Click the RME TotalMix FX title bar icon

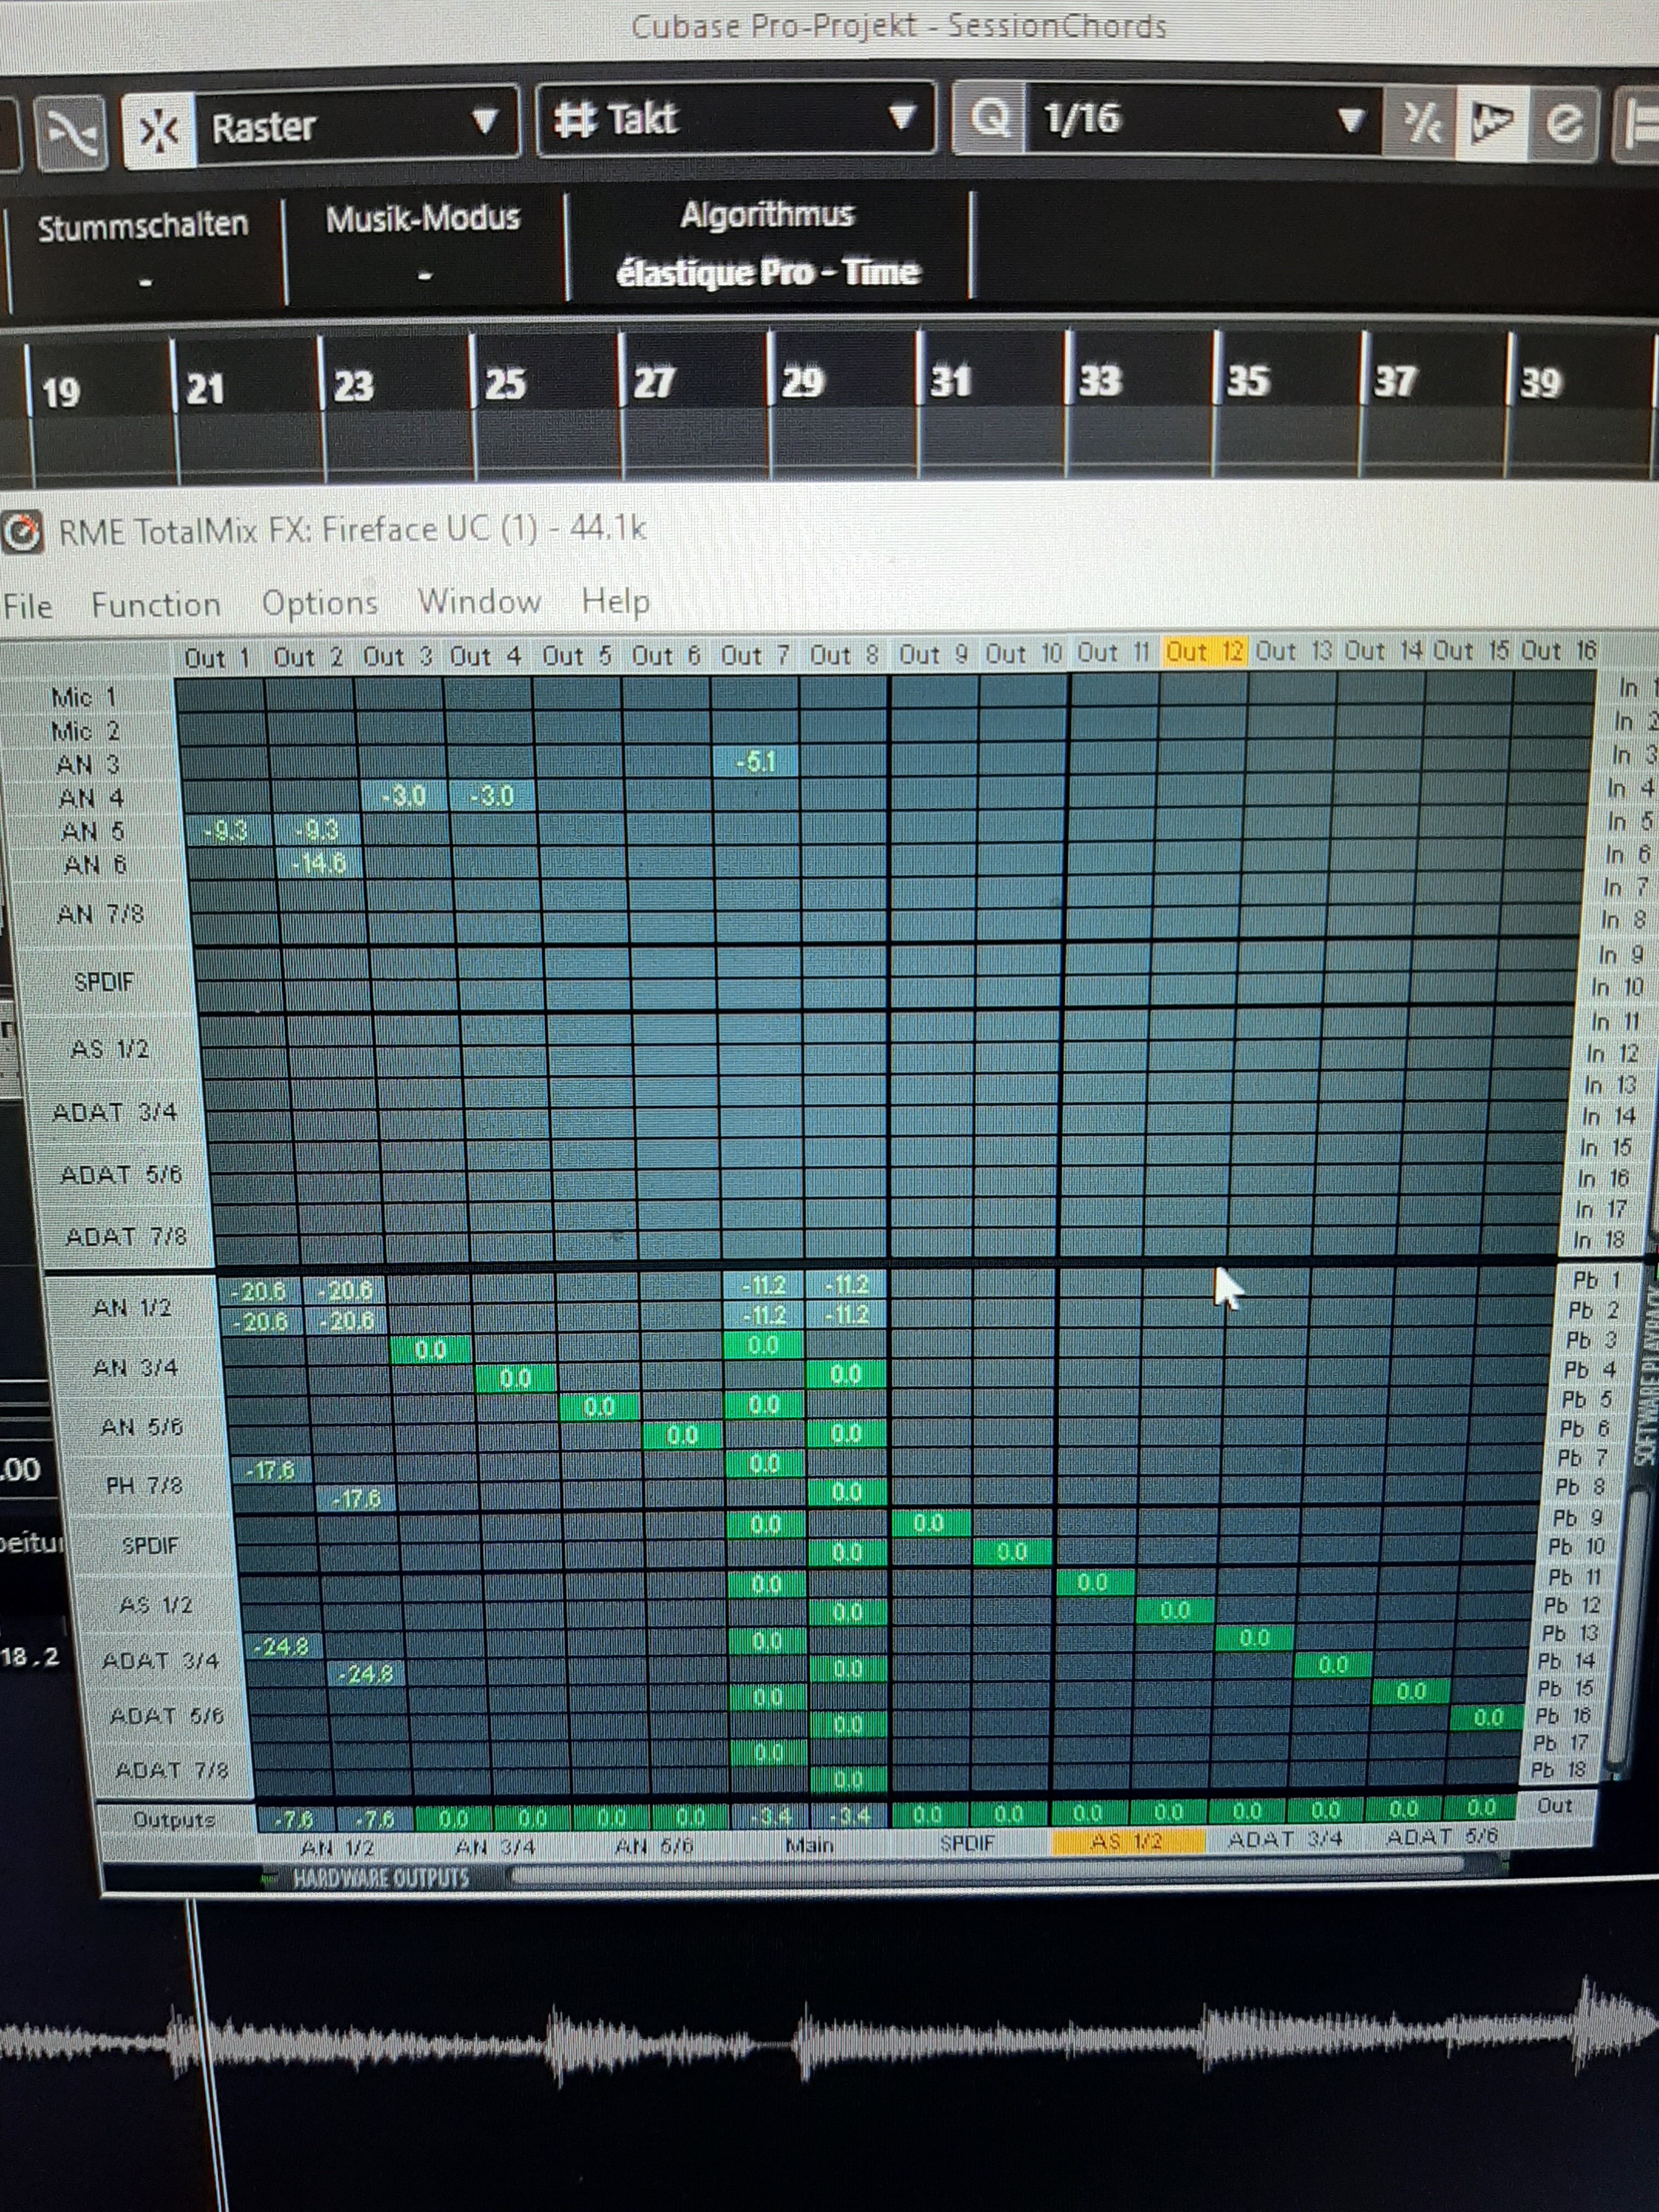pyautogui.click(x=22, y=532)
